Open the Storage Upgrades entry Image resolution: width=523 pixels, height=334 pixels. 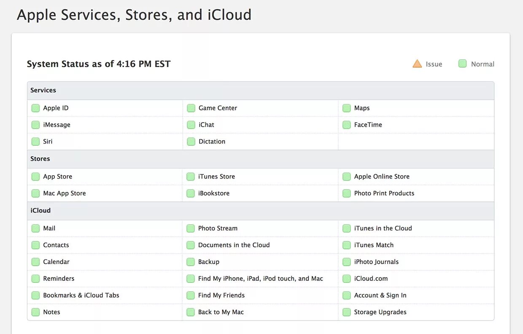click(380, 313)
